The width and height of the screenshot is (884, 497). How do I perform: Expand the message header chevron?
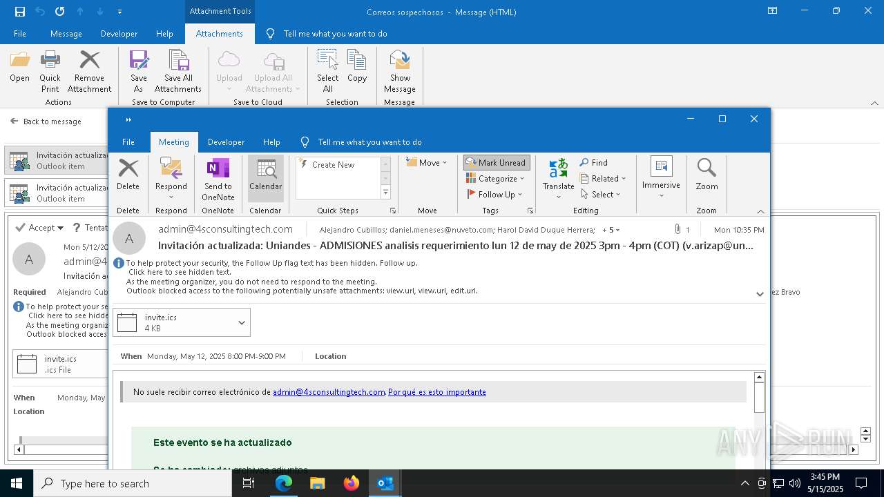pos(760,294)
